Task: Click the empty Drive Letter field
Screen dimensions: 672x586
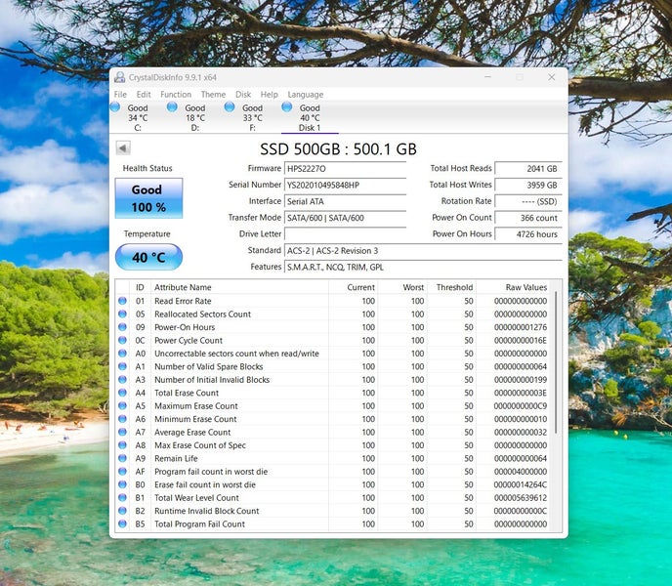Action: (x=345, y=234)
